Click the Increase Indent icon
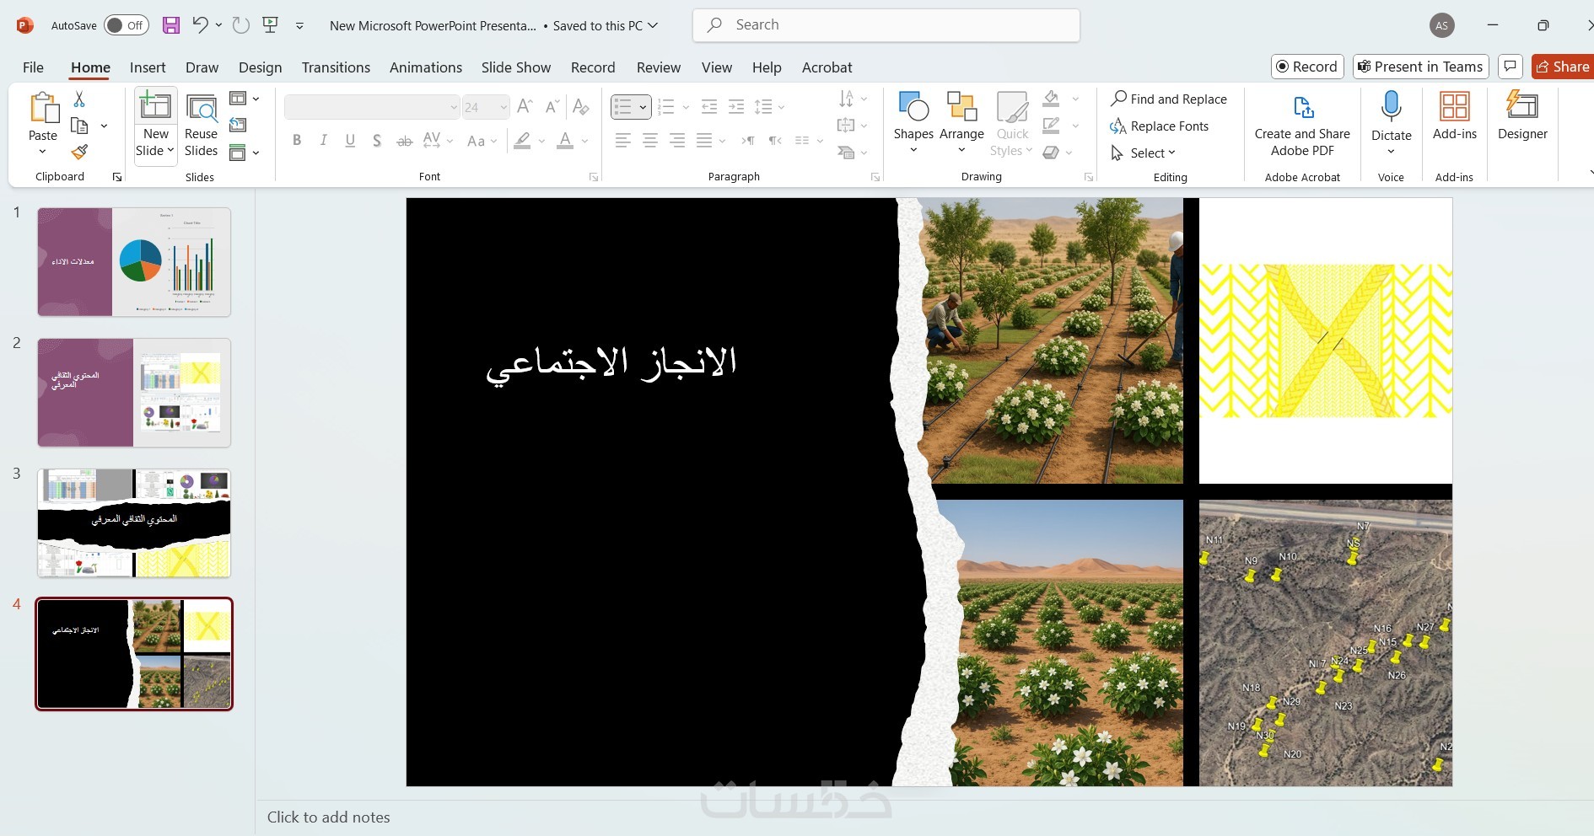 coord(736,107)
